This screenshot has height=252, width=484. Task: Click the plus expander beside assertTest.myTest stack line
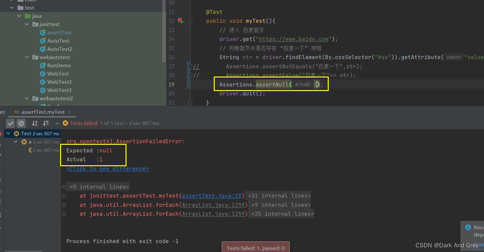click(x=64, y=196)
